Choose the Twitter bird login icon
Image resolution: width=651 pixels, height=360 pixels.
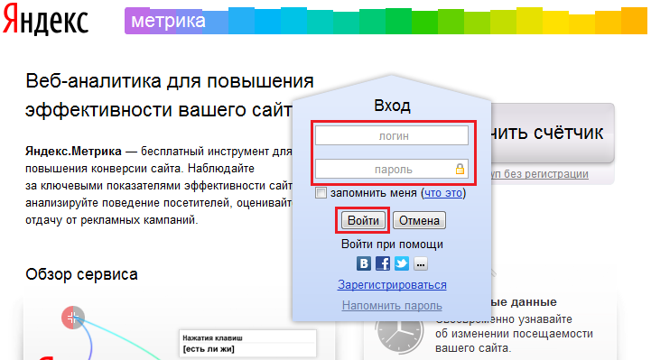[x=402, y=263]
